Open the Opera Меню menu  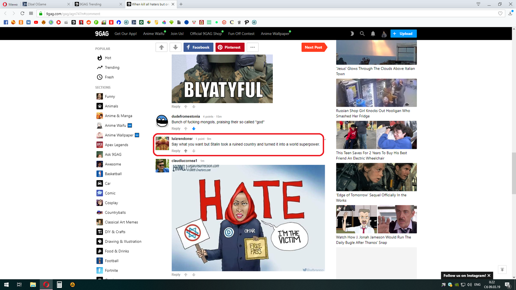pos(10,4)
